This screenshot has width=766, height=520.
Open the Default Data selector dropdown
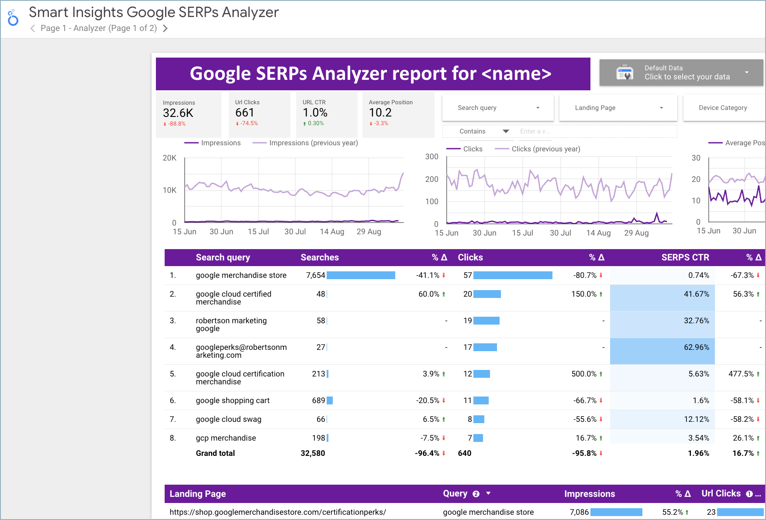(746, 72)
